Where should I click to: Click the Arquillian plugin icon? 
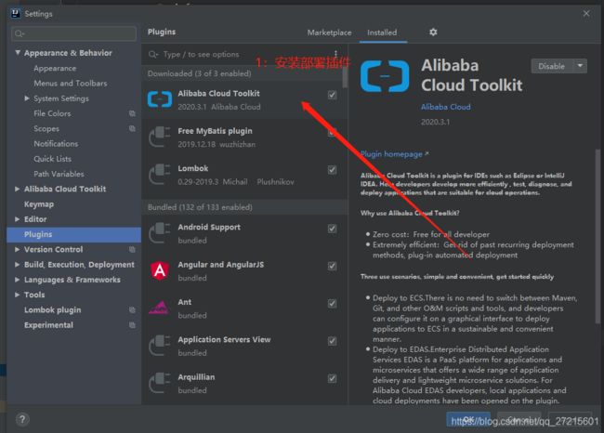[x=160, y=383]
